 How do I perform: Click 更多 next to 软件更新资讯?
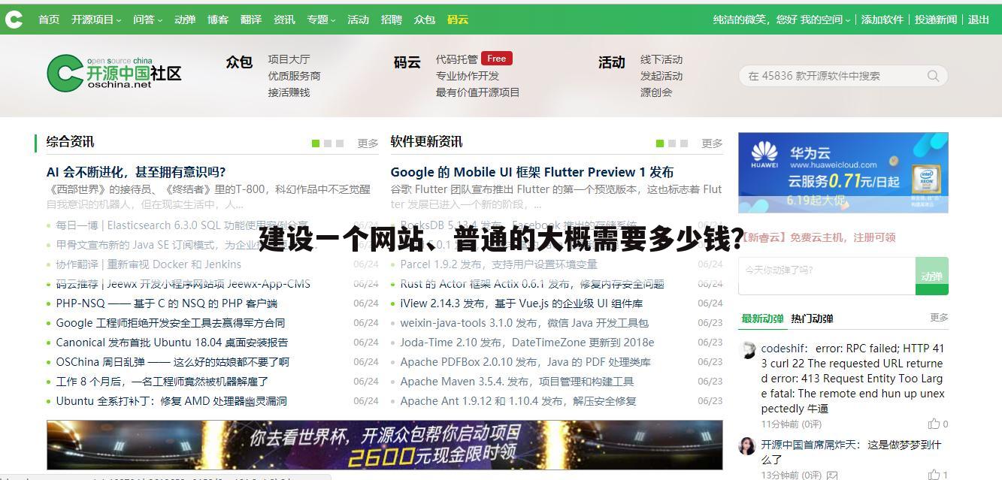point(712,143)
